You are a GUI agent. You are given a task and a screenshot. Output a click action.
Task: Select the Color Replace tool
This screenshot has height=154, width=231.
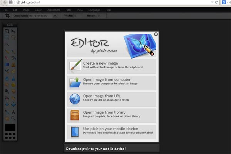(7, 71)
